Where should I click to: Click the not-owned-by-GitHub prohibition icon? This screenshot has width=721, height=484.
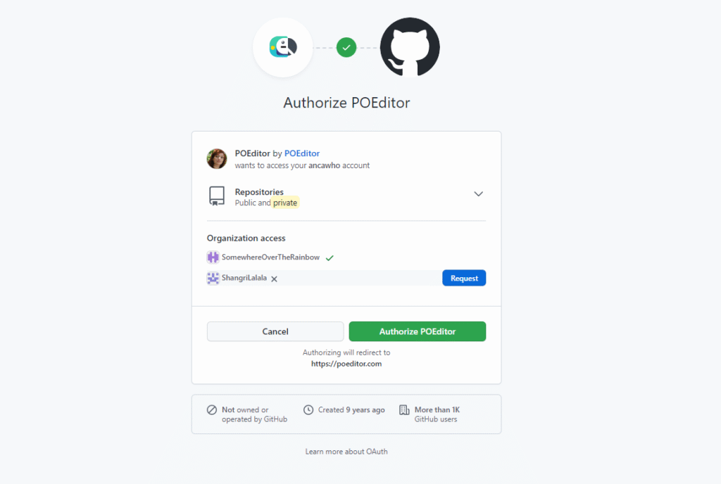point(211,409)
